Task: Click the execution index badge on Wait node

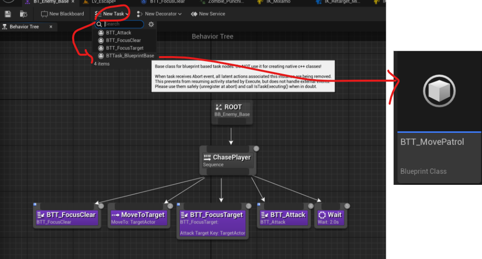Action: [347, 206]
